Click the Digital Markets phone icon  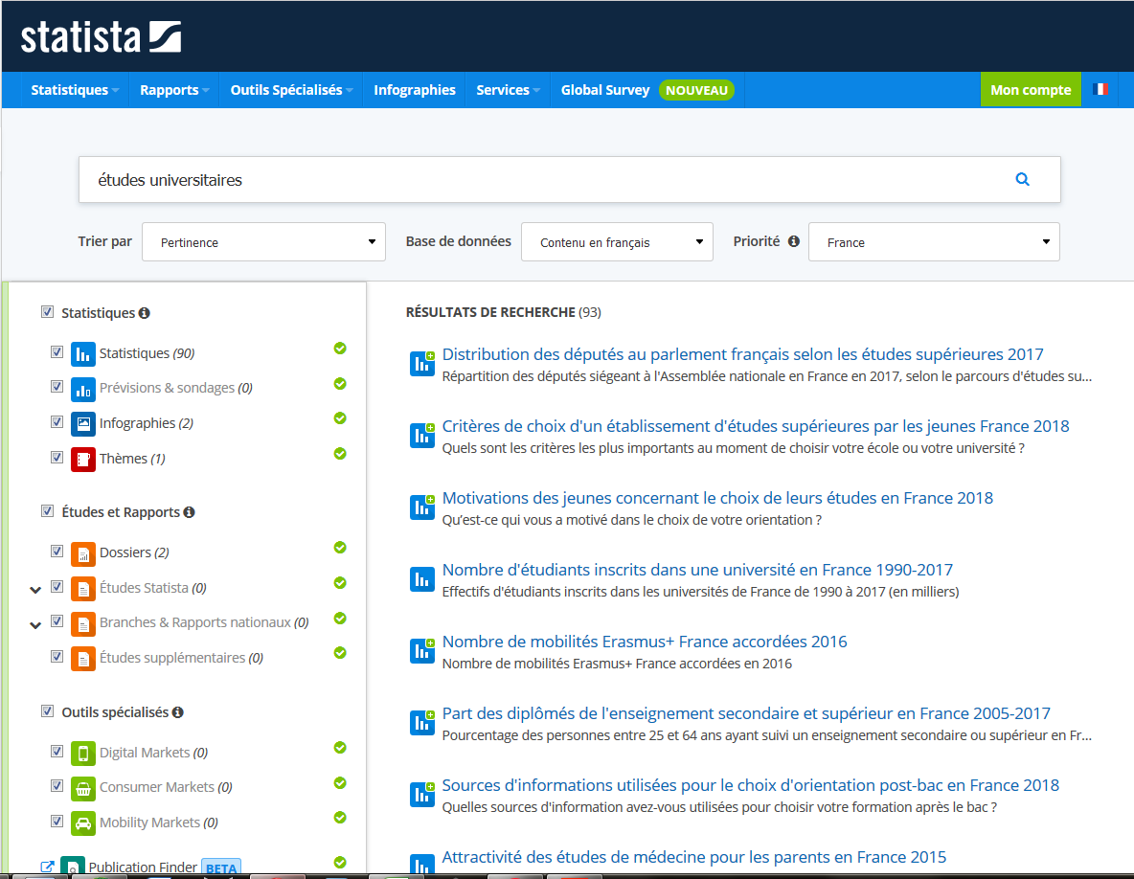83,754
